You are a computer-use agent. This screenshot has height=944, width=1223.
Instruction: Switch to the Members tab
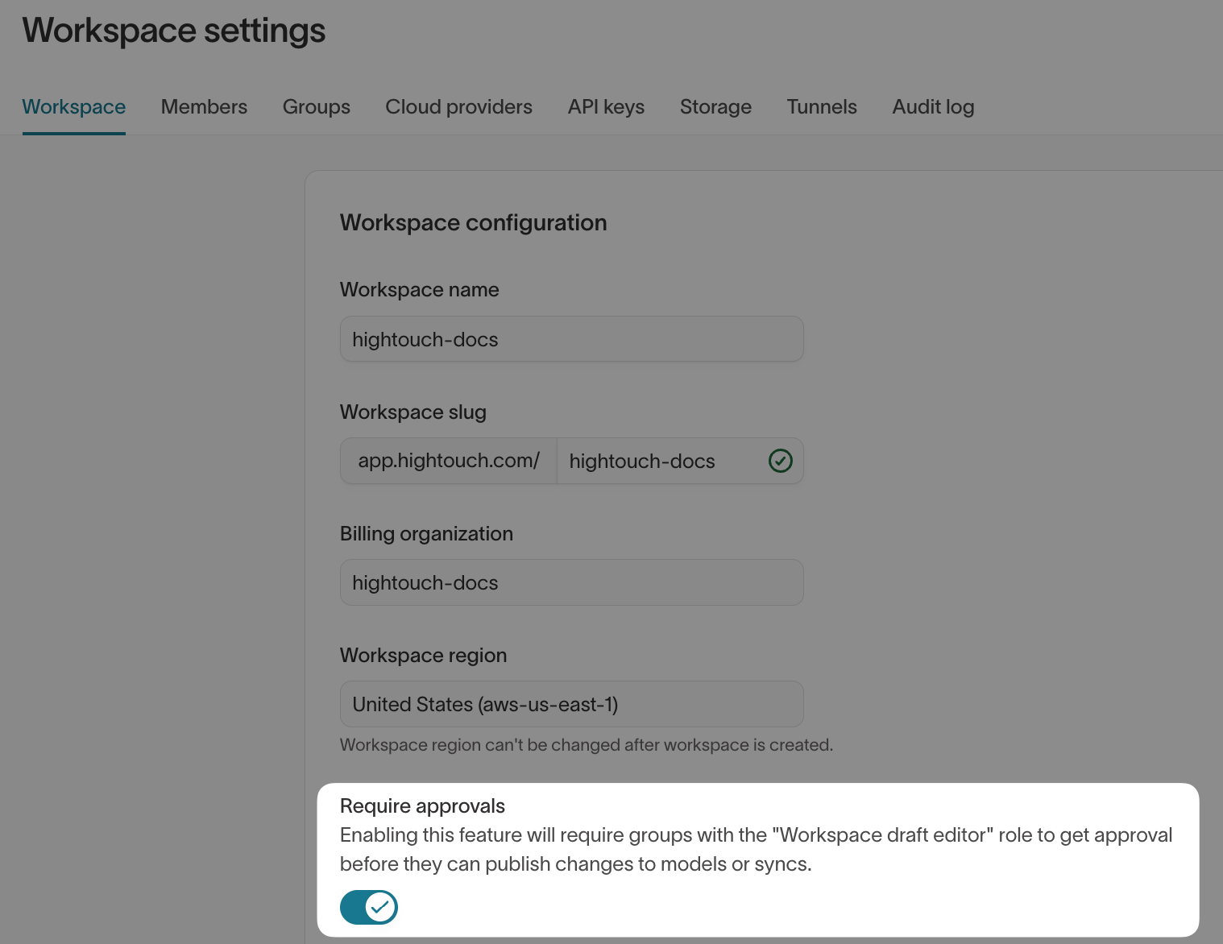coord(204,107)
